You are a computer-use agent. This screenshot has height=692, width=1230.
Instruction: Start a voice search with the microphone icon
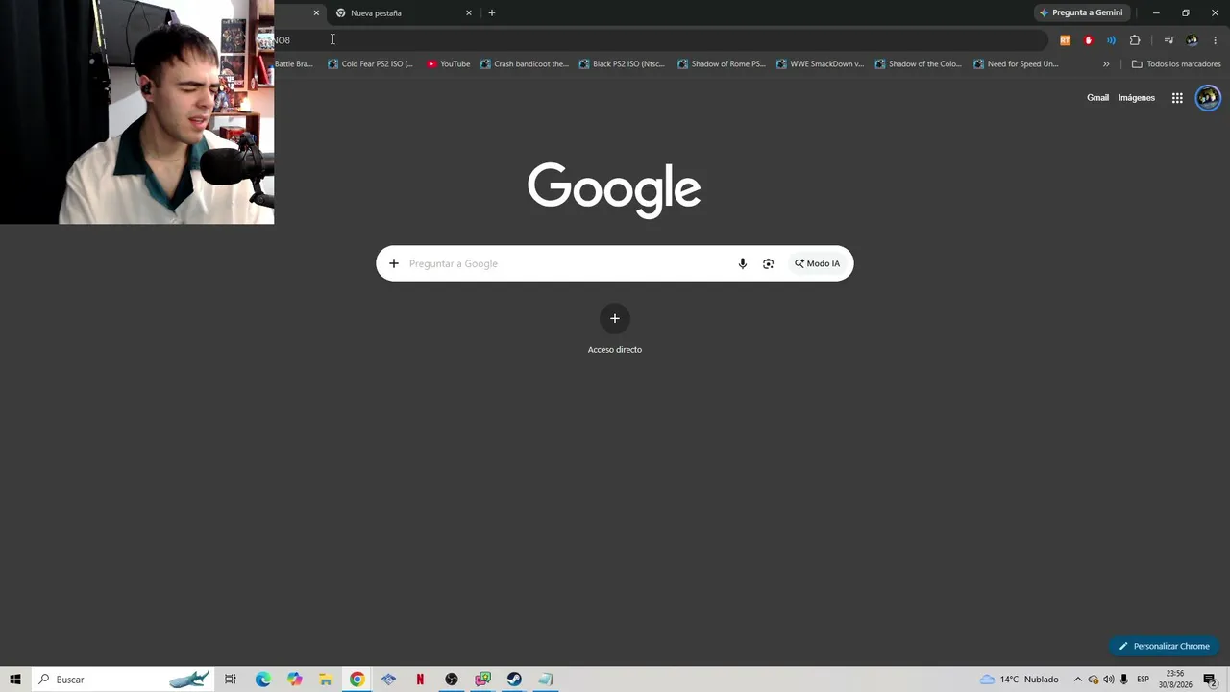click(x=742, y=263)
